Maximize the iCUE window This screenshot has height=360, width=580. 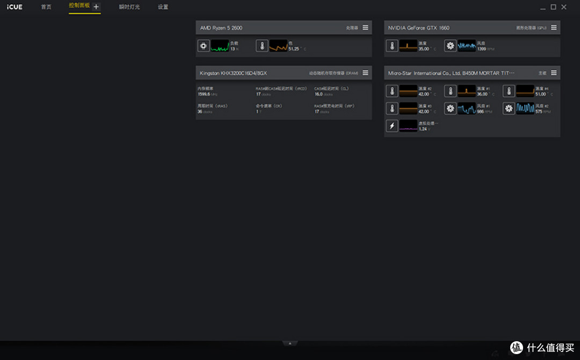[x=553, y=7]
